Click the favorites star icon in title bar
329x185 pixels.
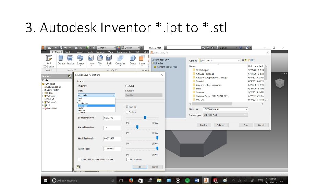click(x=212, y=48)
